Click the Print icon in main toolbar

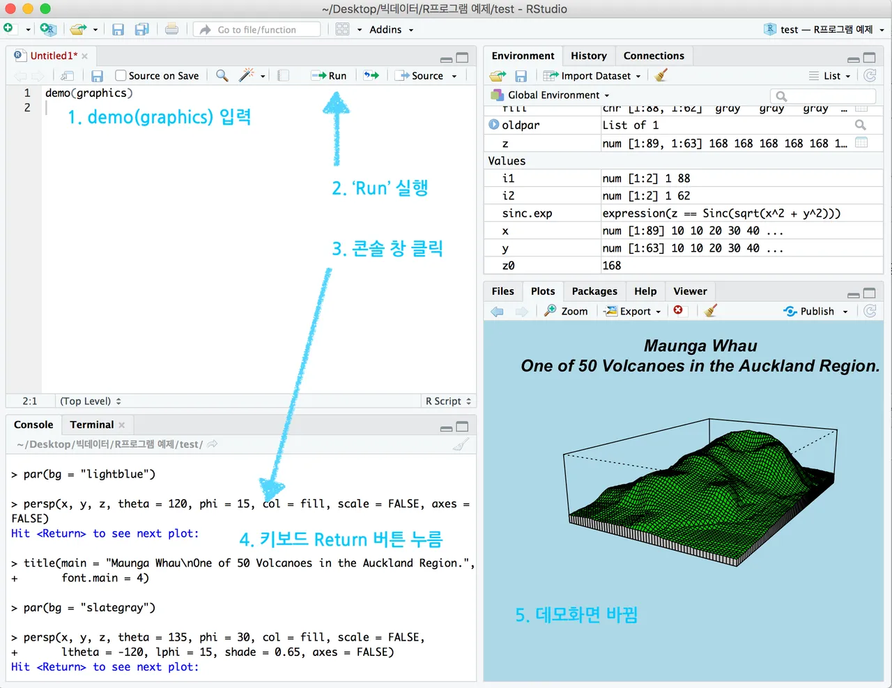(x=171, y=29)
